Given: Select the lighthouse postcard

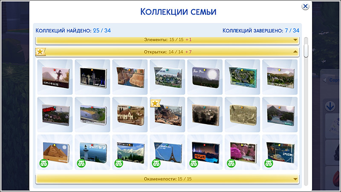Looking at the screenshot, I should (x=92, y=152).
